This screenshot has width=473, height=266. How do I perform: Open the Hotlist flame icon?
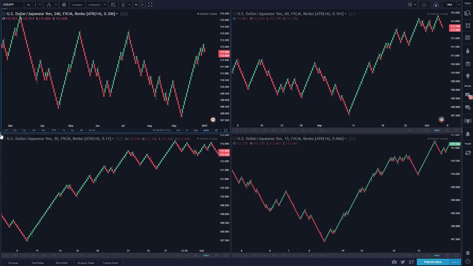point(468,51)
